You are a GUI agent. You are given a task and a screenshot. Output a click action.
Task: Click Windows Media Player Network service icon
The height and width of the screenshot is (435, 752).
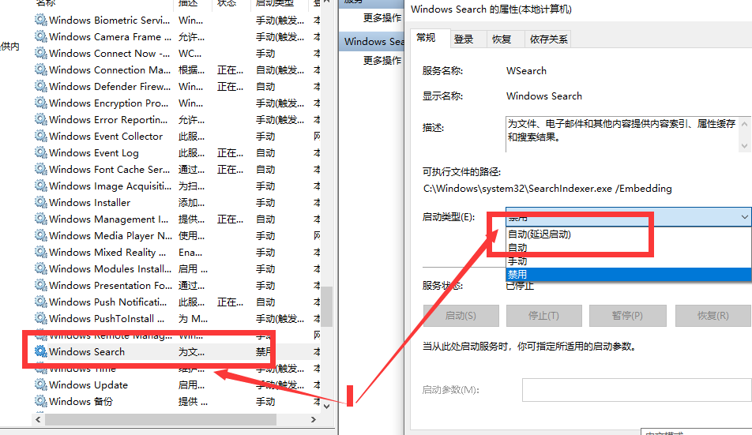[40, 236]
